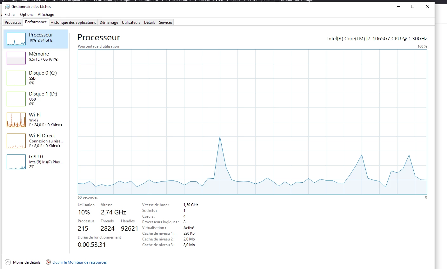Click the Intel(R) Iris(R) Plus GPU name
Viewport: 447px width, 269px height.
tap(46, 162)
